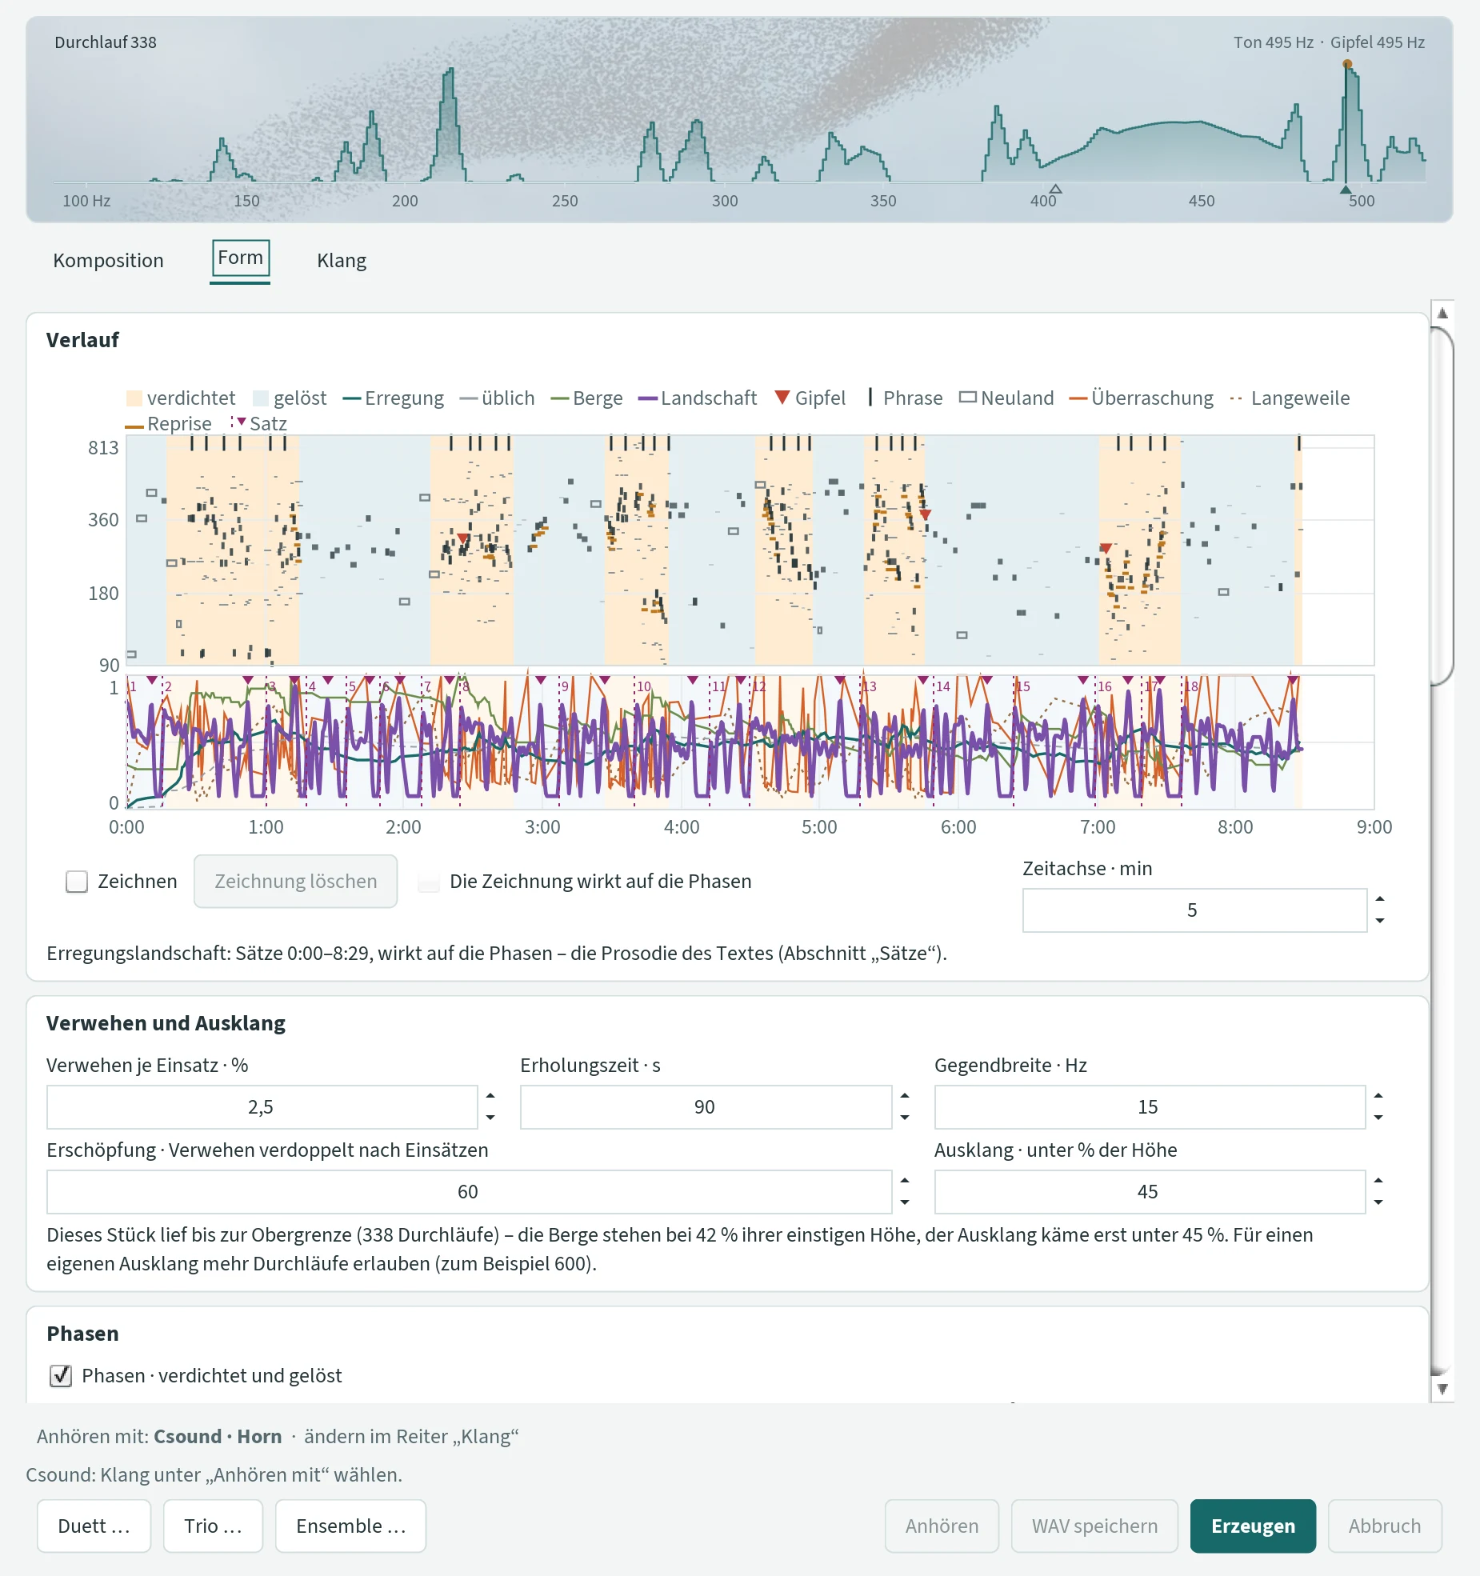Decrease the Erschöpfung Einsätze value
Screen dimensions: 1480x1576
point(905,1202)
